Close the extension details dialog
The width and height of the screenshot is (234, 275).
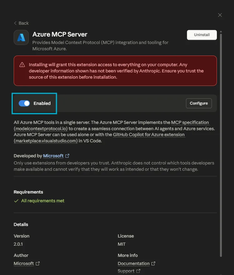coord(220,15)
